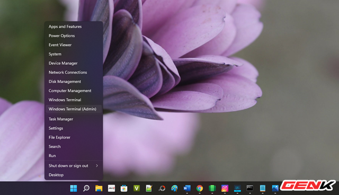Choose Windows Terminal (Admin)

74,109
